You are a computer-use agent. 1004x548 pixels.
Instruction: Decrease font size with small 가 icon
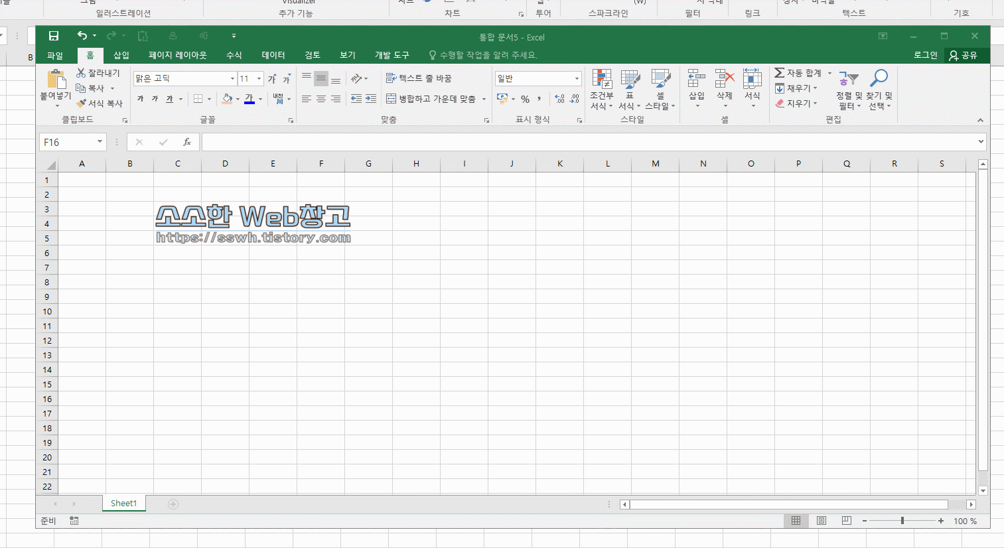287,79
